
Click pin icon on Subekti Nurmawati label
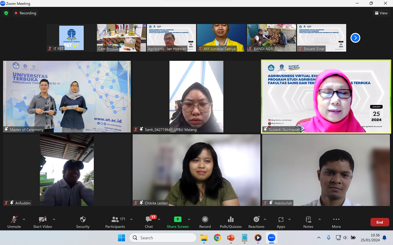point(265,130)
